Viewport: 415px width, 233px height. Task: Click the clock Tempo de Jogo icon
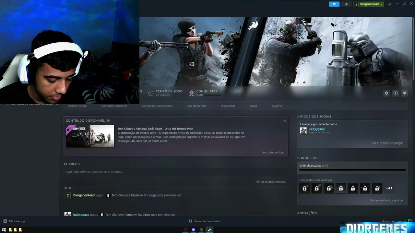click(x=151, y=93)
